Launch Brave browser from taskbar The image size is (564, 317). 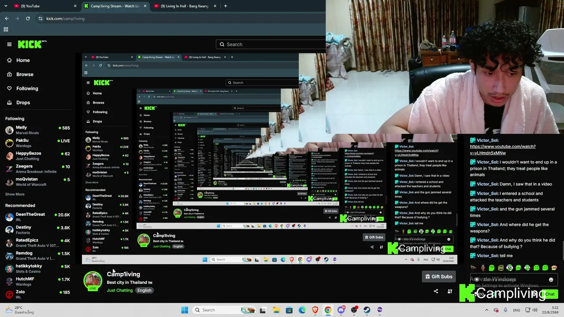(x=315, y=310)
